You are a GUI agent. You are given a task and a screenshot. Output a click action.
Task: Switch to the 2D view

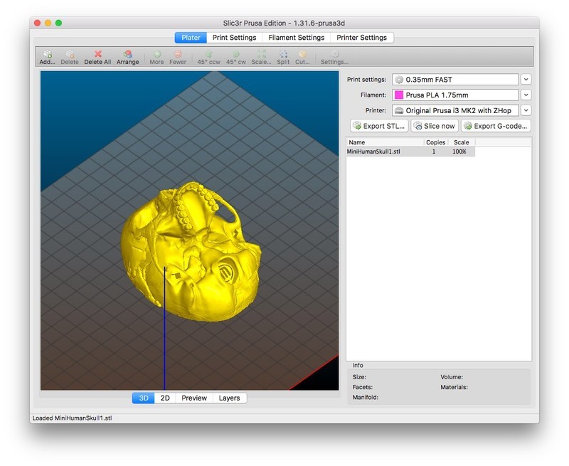165,398
